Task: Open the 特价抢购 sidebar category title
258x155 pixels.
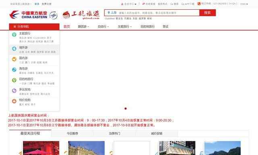Action: pos(25,100)
